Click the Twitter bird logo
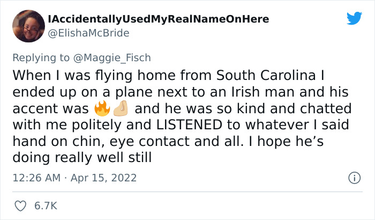The height and width of the screenshot is (220, 375). [354, 18]
